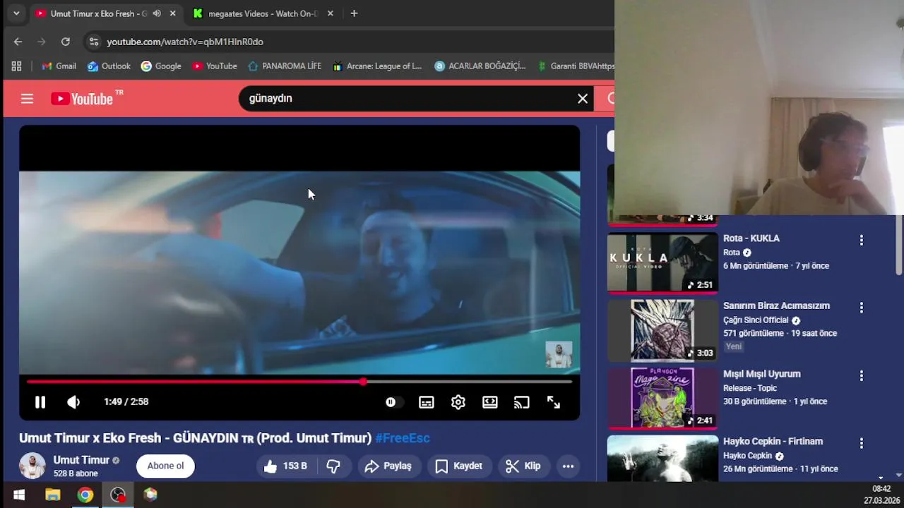Toggle subtitles/closed captions

point(427,402)
